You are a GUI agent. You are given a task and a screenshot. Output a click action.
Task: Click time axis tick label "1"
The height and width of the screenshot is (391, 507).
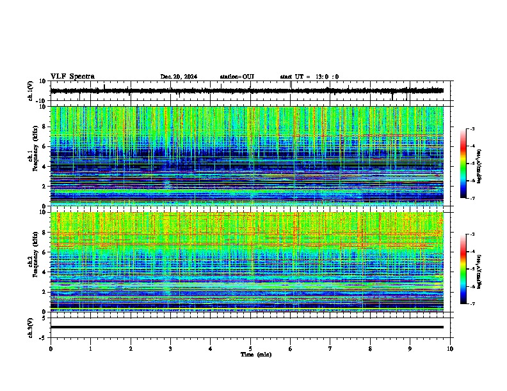pos(90,349)
